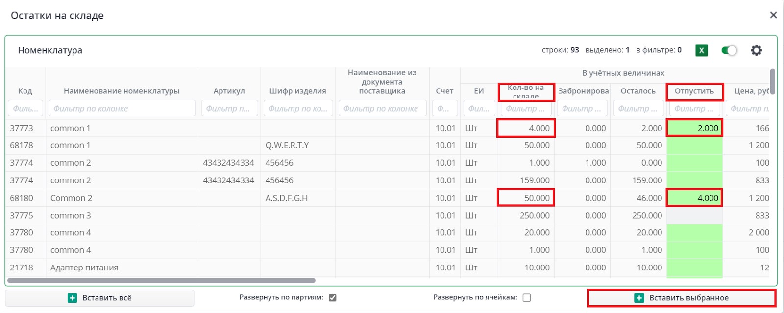The image size is (784, 313).
Task: Click filter field under 'Артикул' column
Action: 229,108
